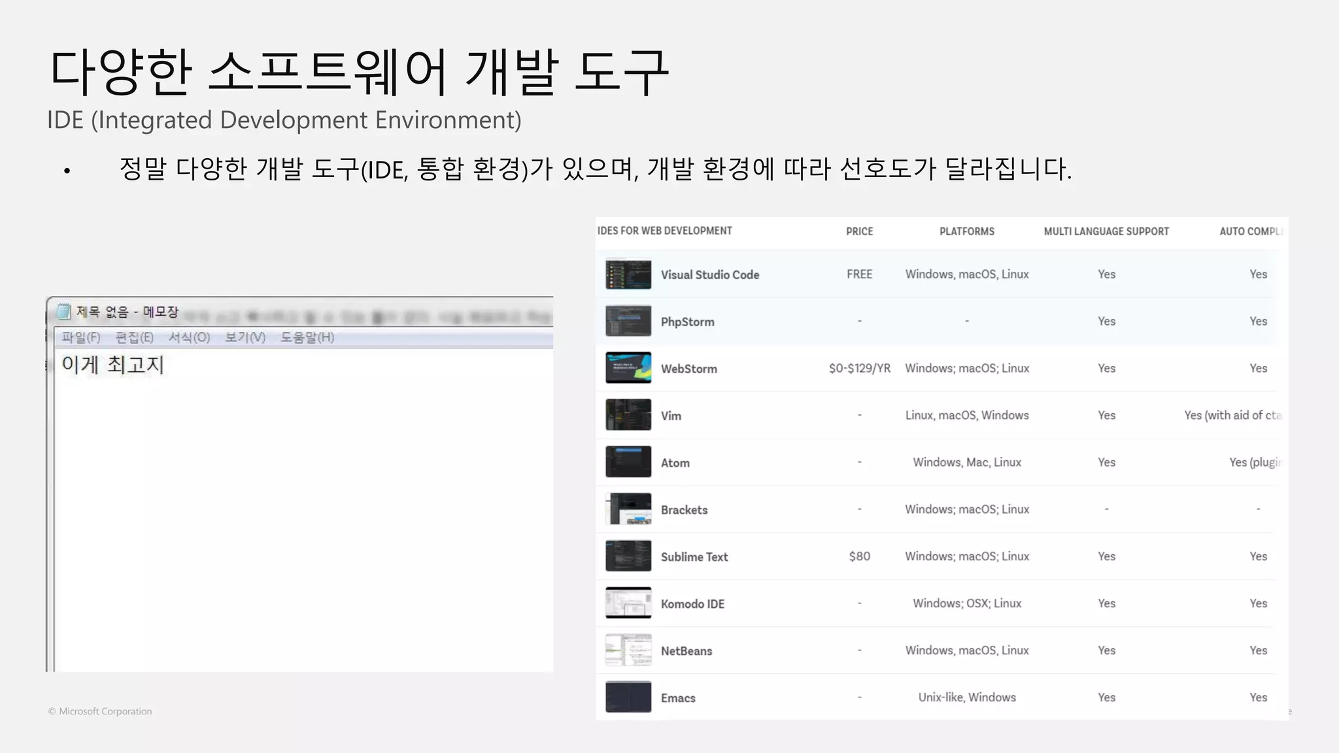The height and width of the screenshot is (753, 1339).
Task: Select the PhpStorm name
Action: (x=688, y=322)
